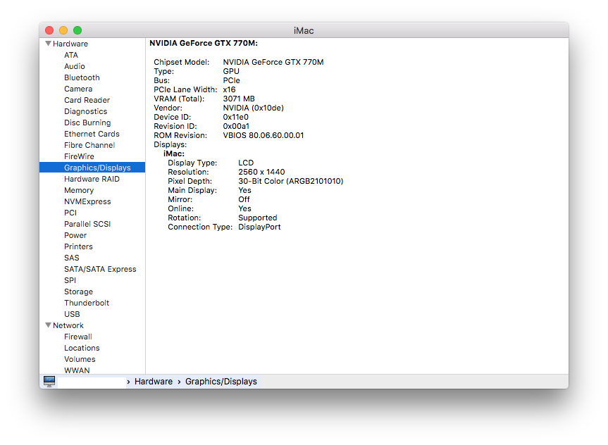Click the Connection Type DisplayPort value

tap(259, 227)
